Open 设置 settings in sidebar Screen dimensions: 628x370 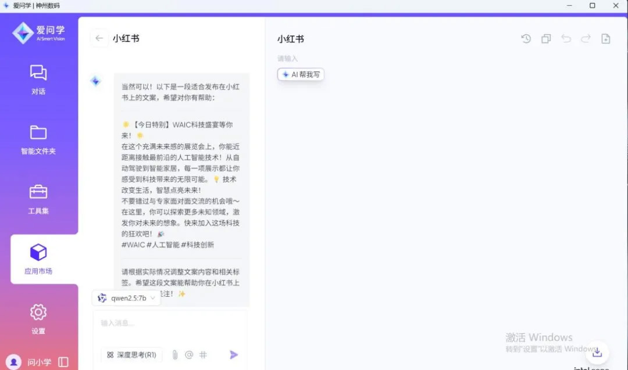[38, 319]
